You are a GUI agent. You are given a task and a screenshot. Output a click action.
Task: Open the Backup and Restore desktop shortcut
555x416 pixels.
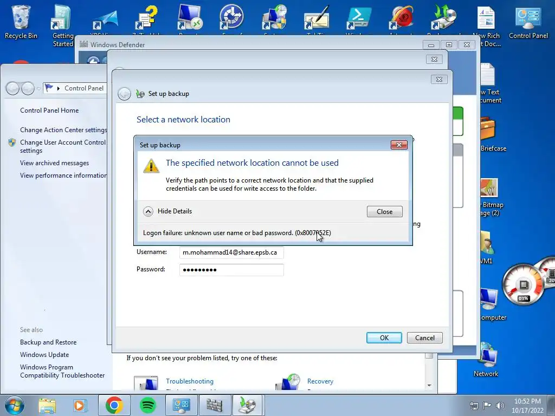coord(444,18)
